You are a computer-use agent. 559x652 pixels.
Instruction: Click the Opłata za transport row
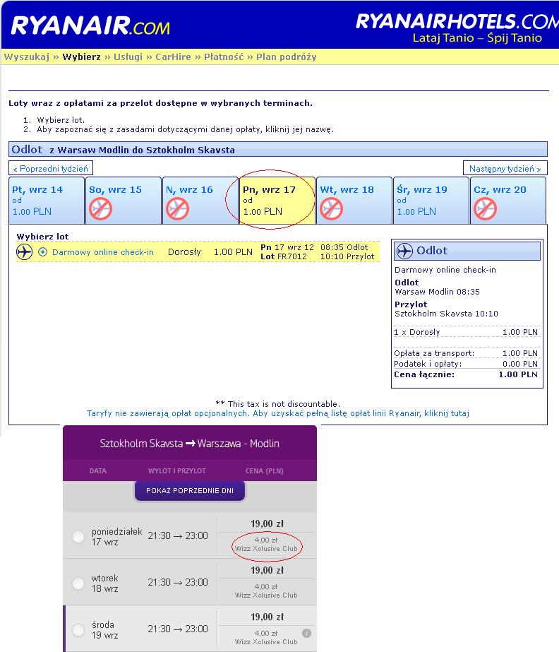(466, 353)
